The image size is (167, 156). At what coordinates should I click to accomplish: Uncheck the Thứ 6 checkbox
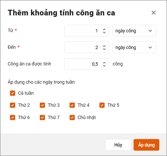(13, 118)
